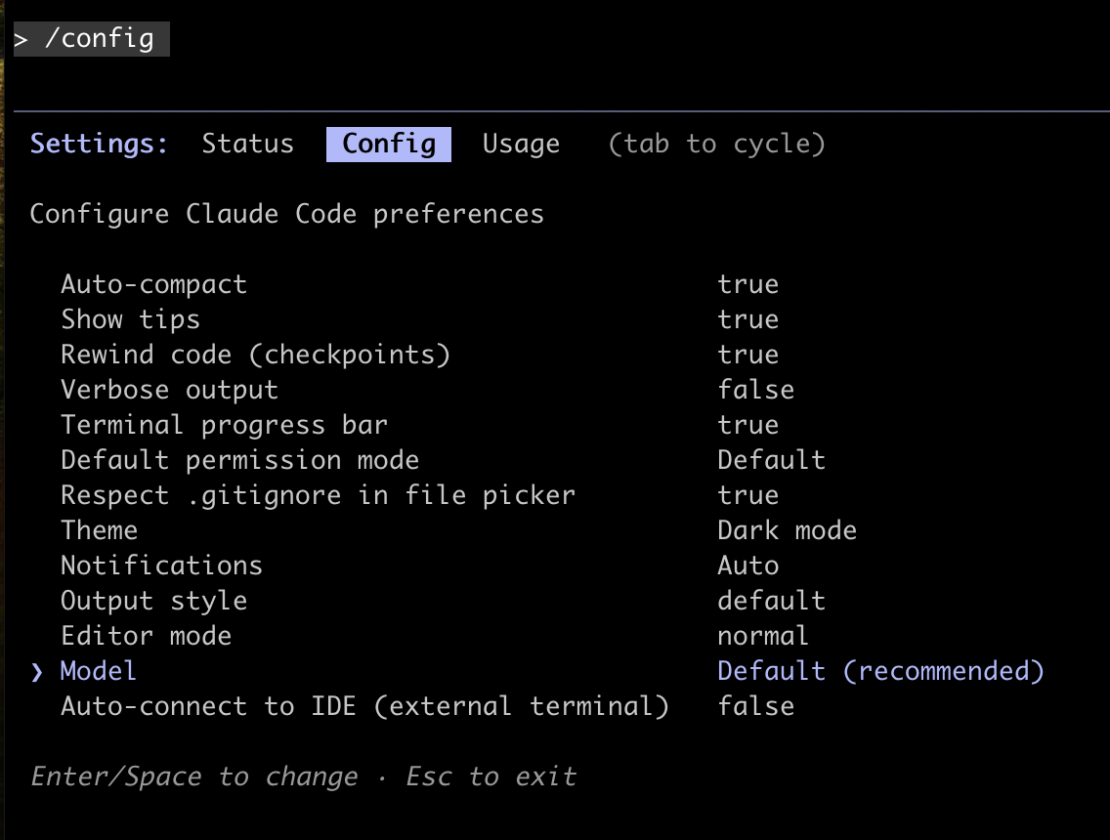Toggle Terminal progress bar value

point(747,425)
